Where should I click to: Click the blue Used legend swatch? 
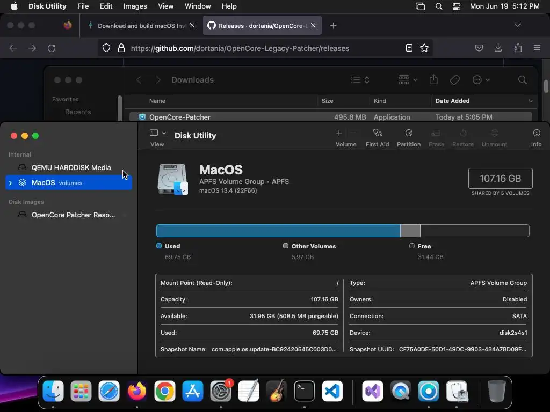point(159,246)
